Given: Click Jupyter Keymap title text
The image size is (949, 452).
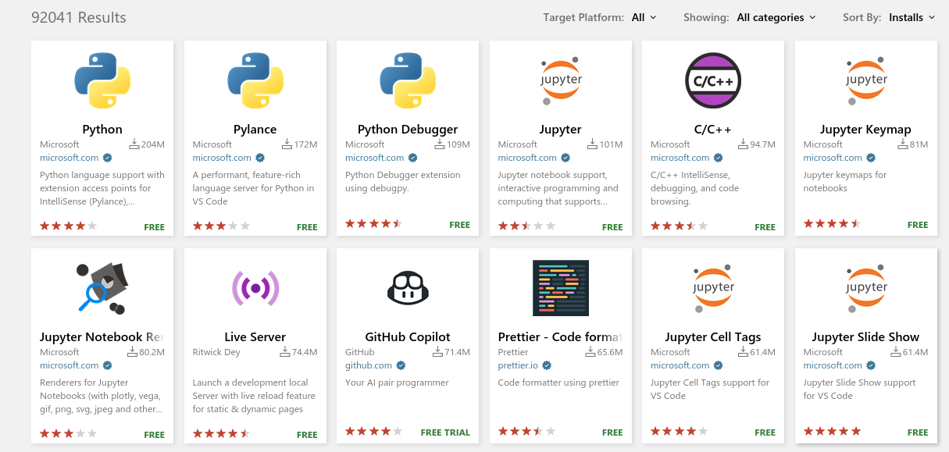Looking at the screenshot, I should (866, 130).
